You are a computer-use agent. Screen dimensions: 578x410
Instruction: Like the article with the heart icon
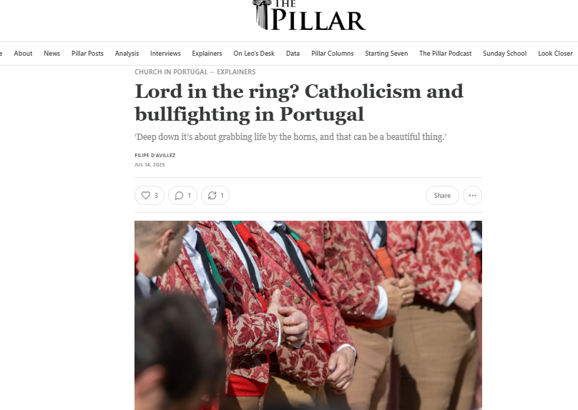[150, 196]
